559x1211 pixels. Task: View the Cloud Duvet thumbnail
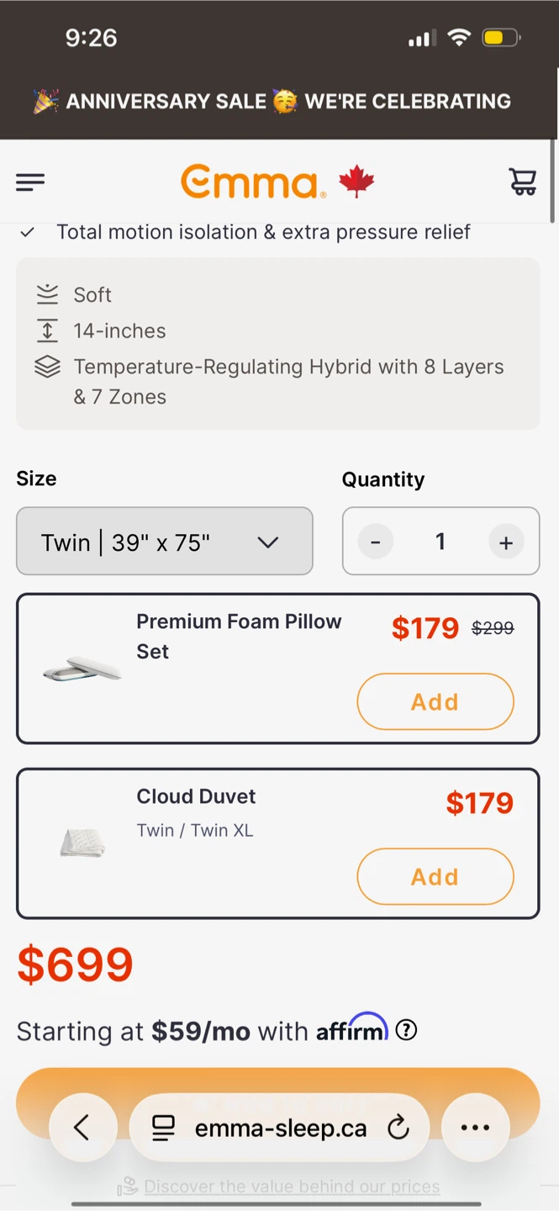pyautogui.click(x=82, y=843)
